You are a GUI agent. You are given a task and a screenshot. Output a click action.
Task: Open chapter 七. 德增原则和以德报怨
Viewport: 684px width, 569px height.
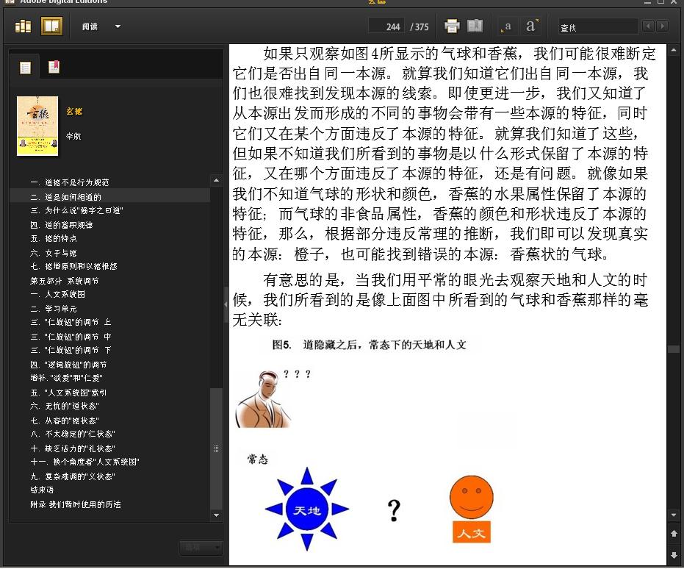[x=73, y=266]
